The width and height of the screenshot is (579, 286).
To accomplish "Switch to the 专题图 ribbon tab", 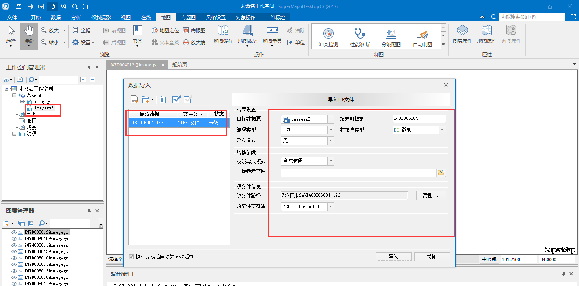I will (189, 17).
